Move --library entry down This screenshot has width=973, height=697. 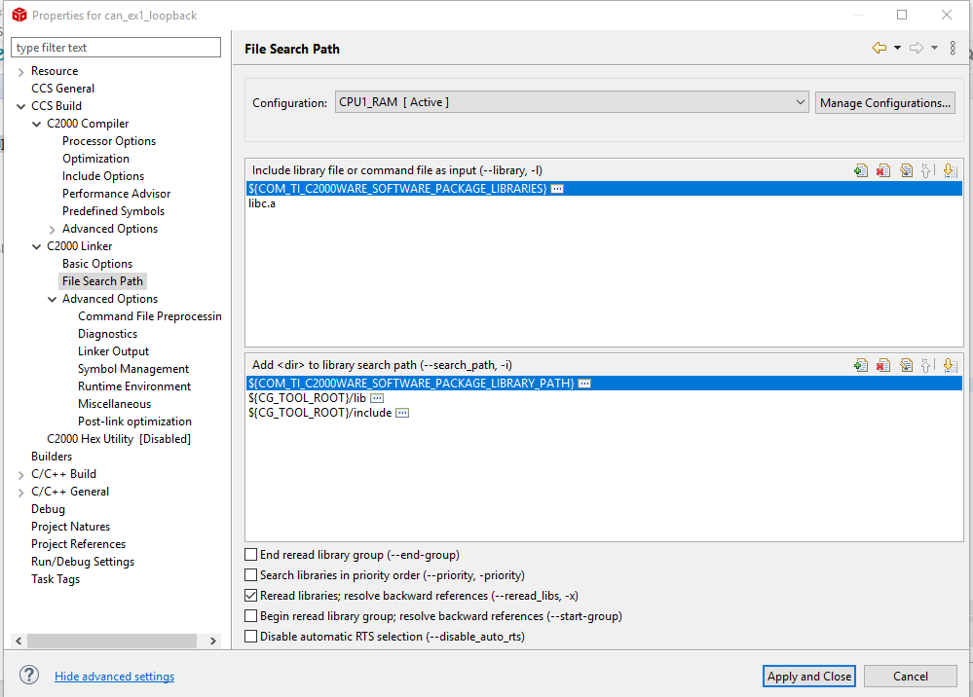[950, 170]
